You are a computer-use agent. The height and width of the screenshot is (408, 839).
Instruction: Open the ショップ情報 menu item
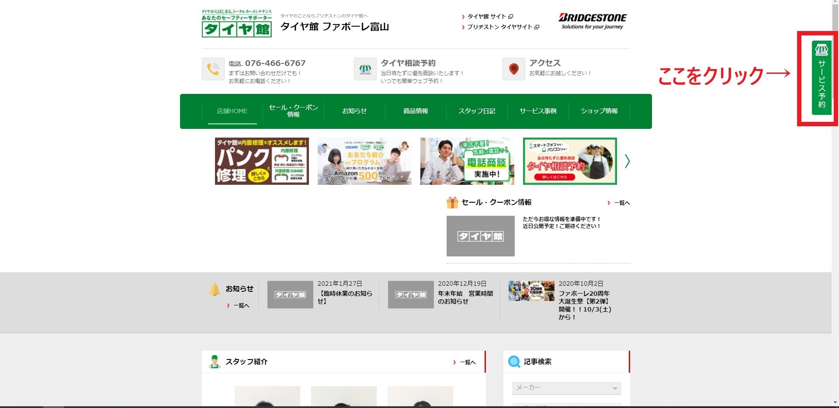[x=599, y=111]
